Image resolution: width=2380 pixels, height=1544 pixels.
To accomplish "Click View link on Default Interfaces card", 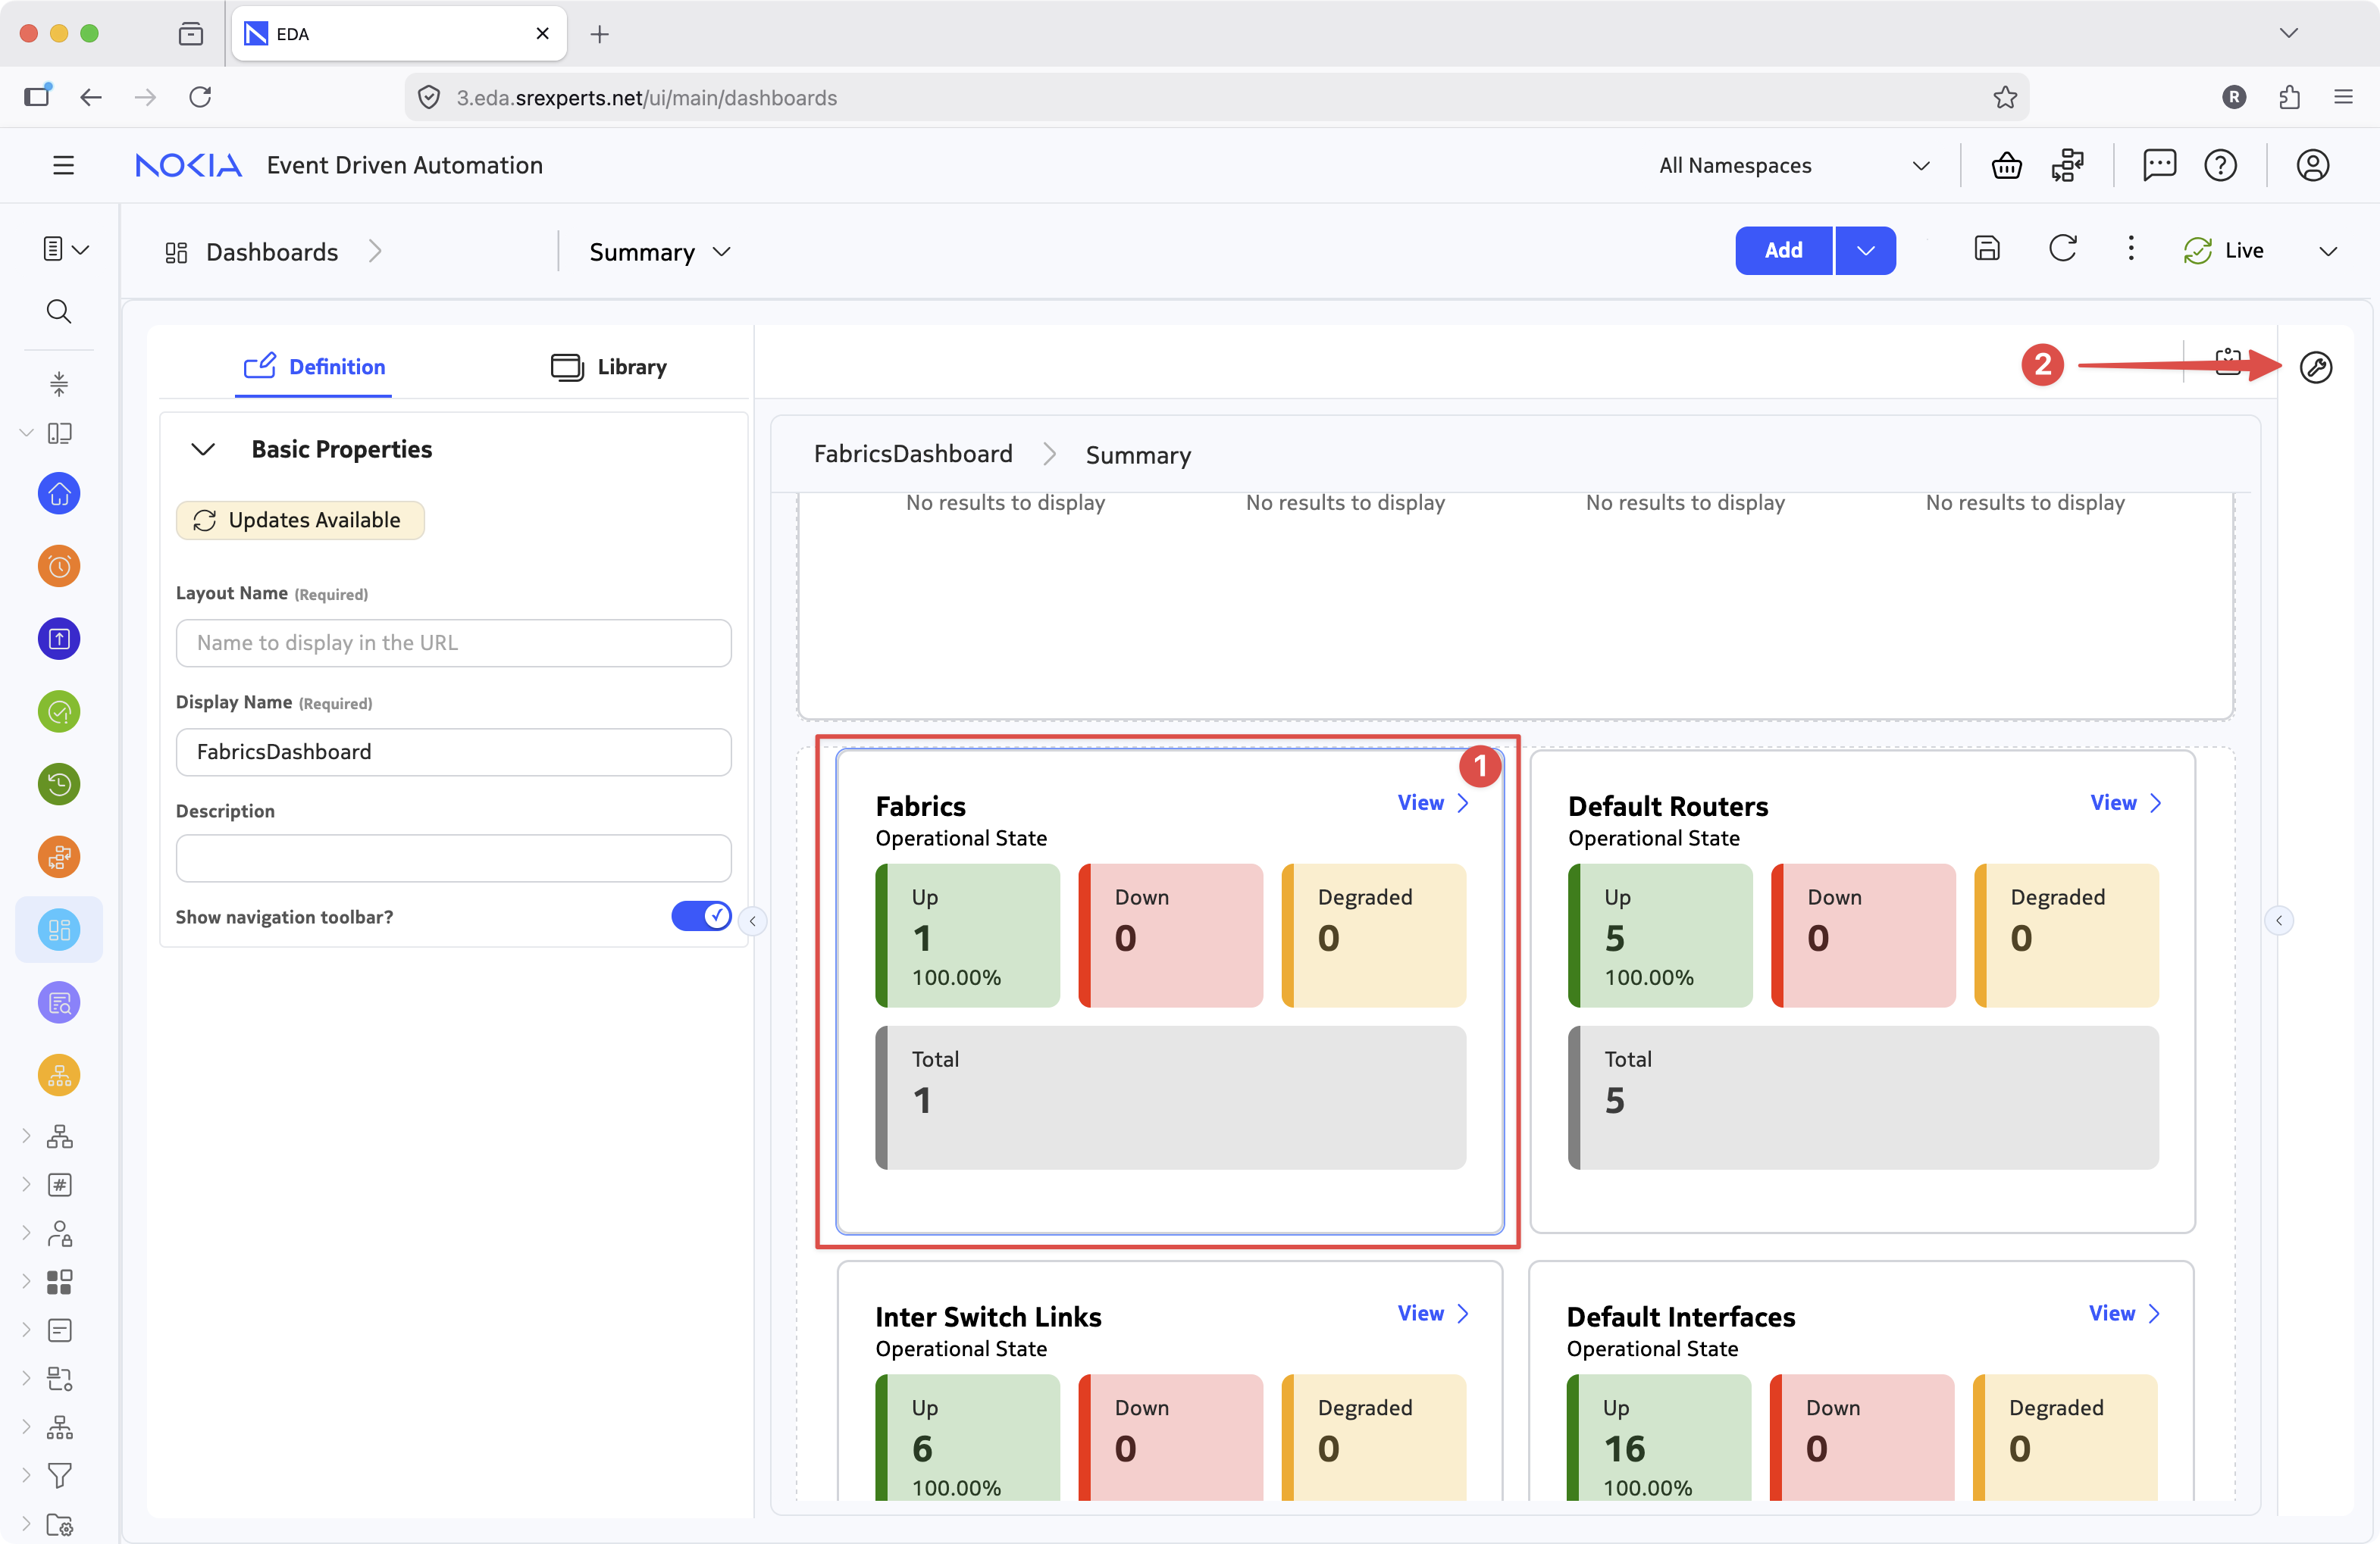I will tap(2125, 1313).
